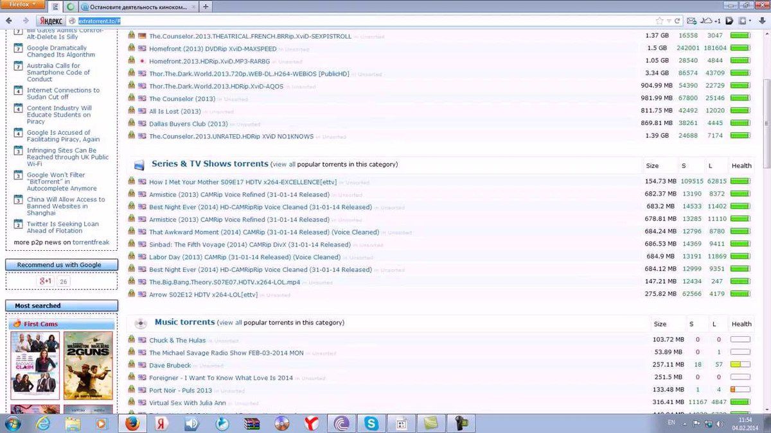
Task: Click the Яндекс button beside address bar
Action: (50, 21)
